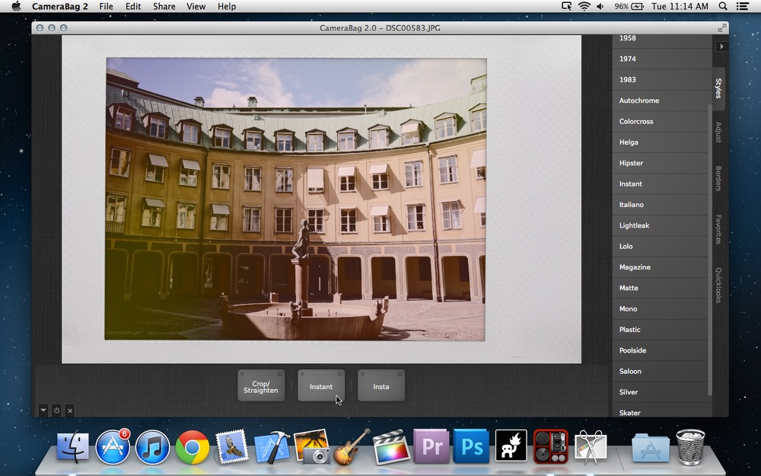Switch to the Adjust tab
The image size is (761, 476).
[x=718, y=132]
